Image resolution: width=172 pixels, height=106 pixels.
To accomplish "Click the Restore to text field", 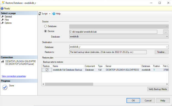I will (108, 52).
